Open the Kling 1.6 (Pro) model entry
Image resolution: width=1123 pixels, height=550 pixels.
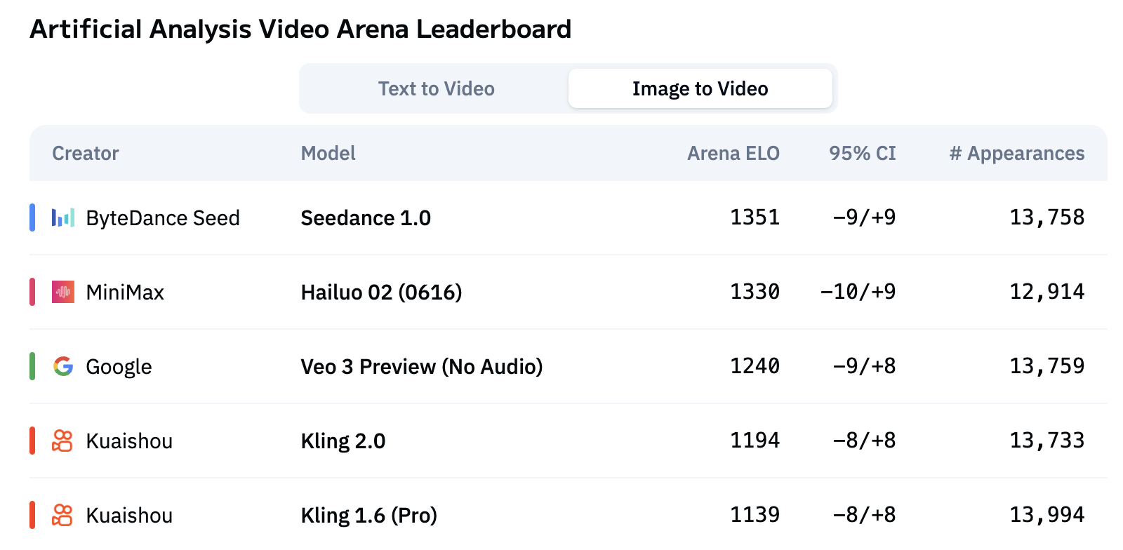(368, 516)
